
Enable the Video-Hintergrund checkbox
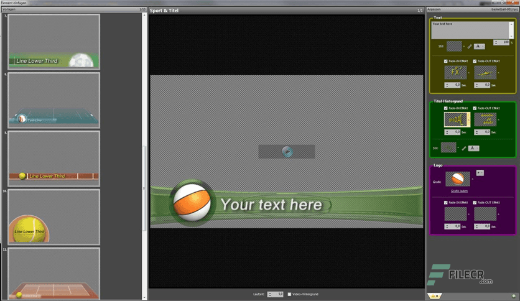[289, 294]
